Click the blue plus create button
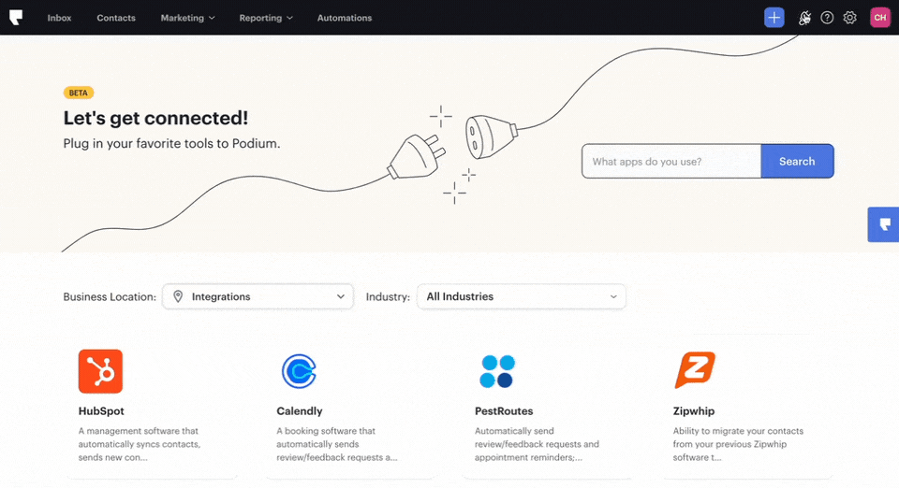Viewport: 899px width, 488px height. click(774, 18)
